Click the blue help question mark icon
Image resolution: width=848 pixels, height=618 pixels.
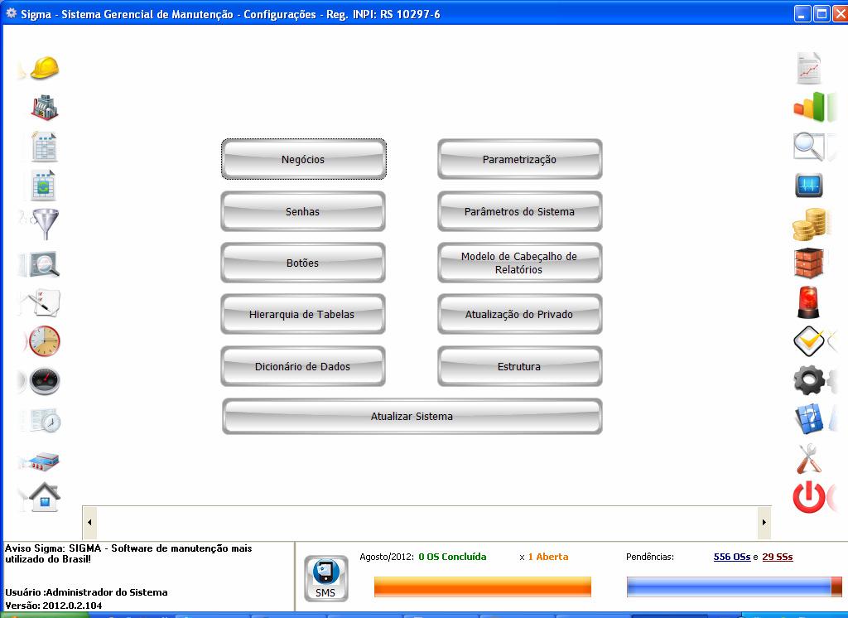(x=809, y=419)
